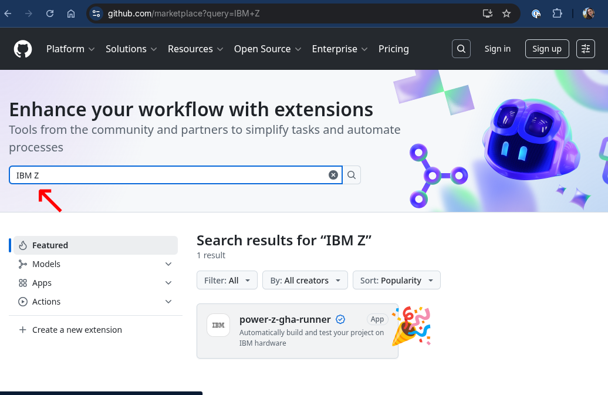This screenshot has height=395, width=608.
Task: Open the Sort: Popularity dropdown
Action: 396,281
